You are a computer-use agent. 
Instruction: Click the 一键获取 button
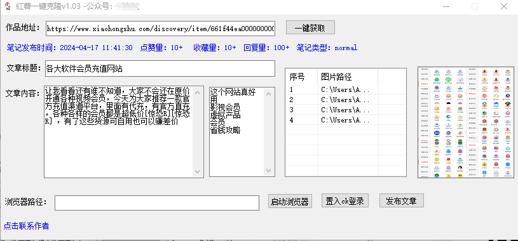click(x=310, y=28)
